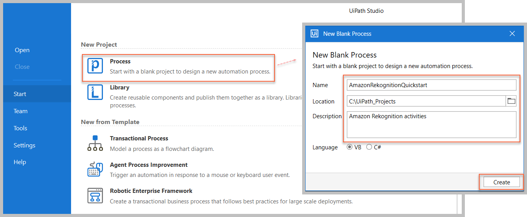Viewport: 527px width, 217px height.
Task: Click the Agent Process Improvement icon
Action: coord(95,170)
